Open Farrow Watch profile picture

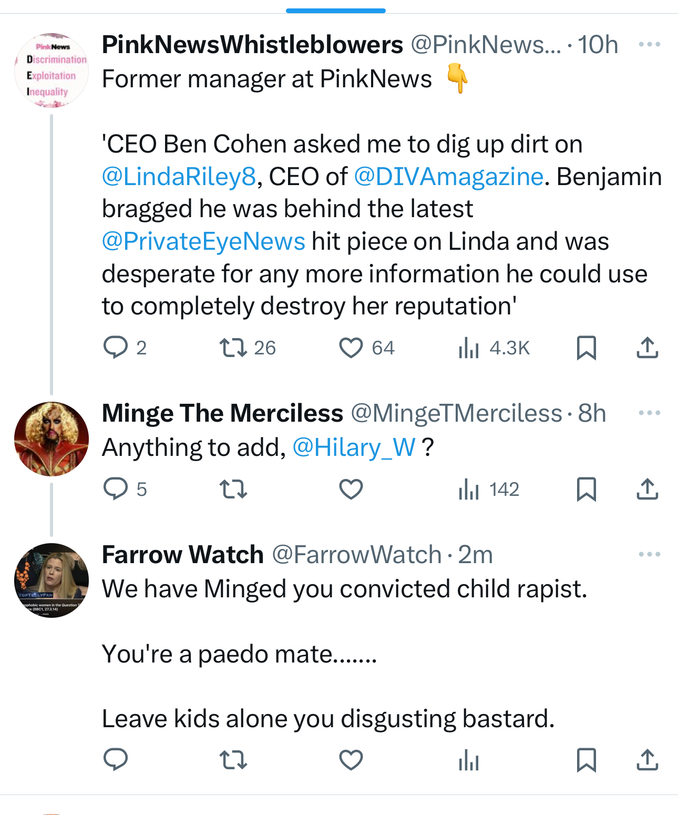coord(52,580)
